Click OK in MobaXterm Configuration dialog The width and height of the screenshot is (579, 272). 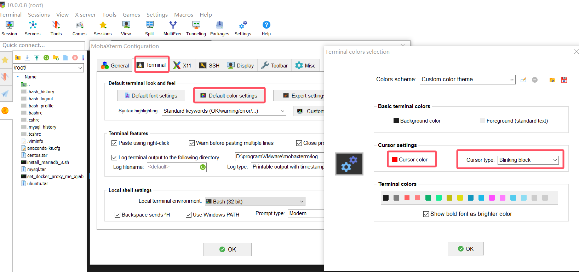pos(228,249)
